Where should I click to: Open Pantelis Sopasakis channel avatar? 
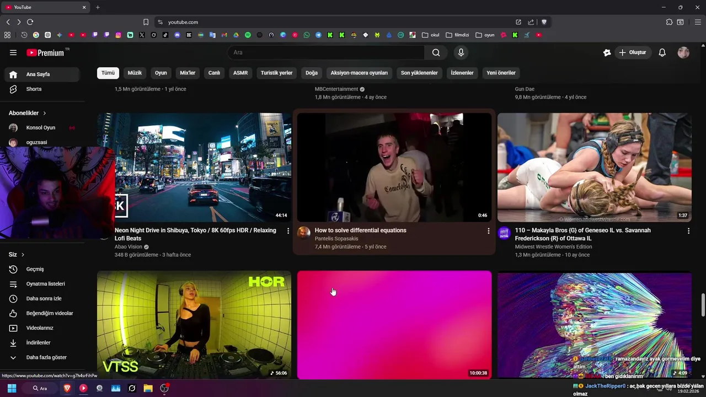click(303, 233)
